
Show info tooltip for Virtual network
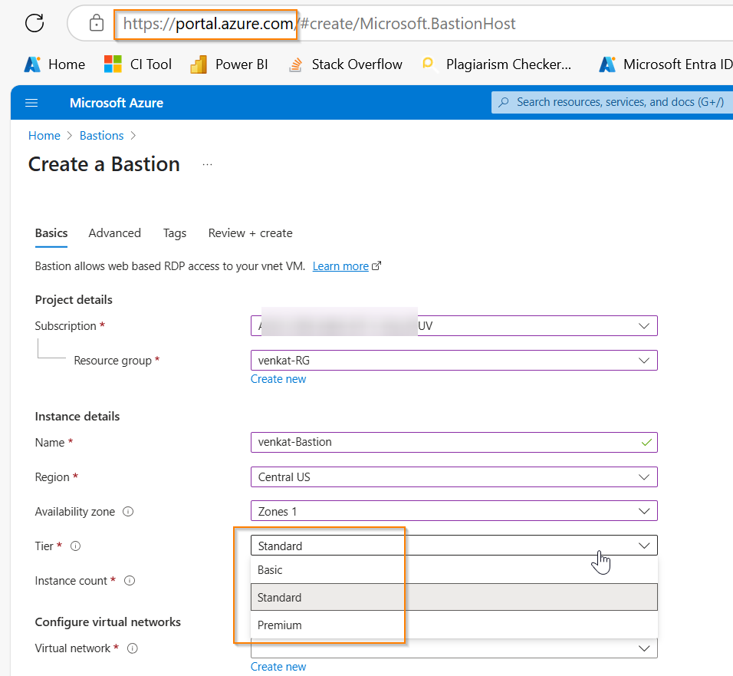pos(133,648)
